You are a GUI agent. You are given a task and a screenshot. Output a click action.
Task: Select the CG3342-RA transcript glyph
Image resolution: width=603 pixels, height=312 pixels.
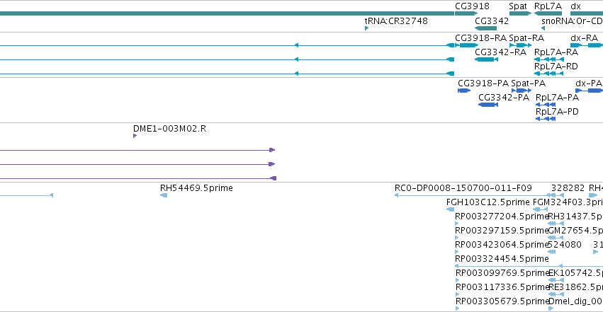[487, 59]
